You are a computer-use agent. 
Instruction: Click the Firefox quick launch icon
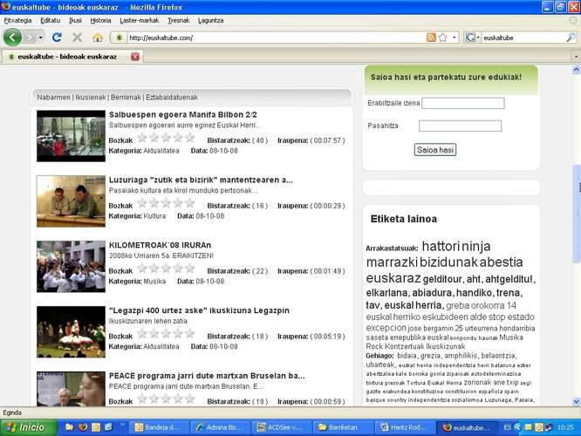[83, 427]
